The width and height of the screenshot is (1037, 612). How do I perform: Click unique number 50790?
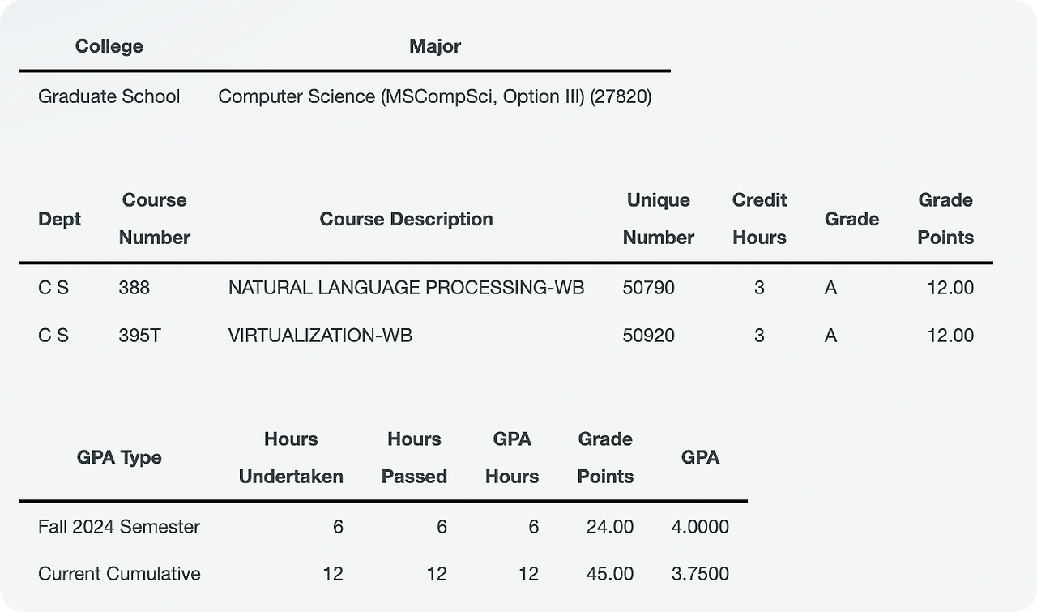(x=648, y=288)
